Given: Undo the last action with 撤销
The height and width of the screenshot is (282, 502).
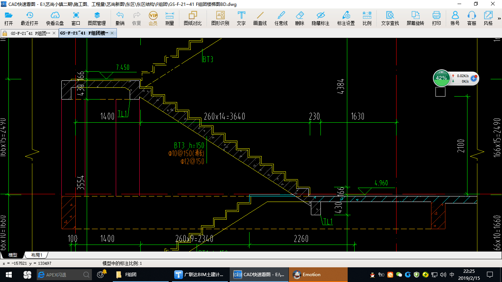Looking at the screenshot, I should (x=120, y=18).
